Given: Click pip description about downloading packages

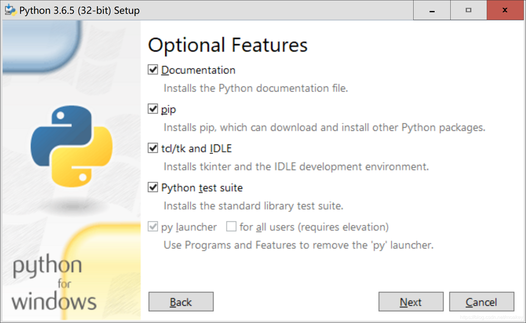Looking at the screenshot, I should coord(324,128).
